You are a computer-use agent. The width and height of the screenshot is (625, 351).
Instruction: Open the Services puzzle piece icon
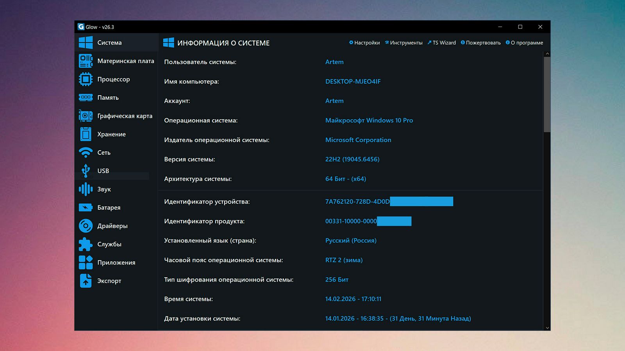86,244
